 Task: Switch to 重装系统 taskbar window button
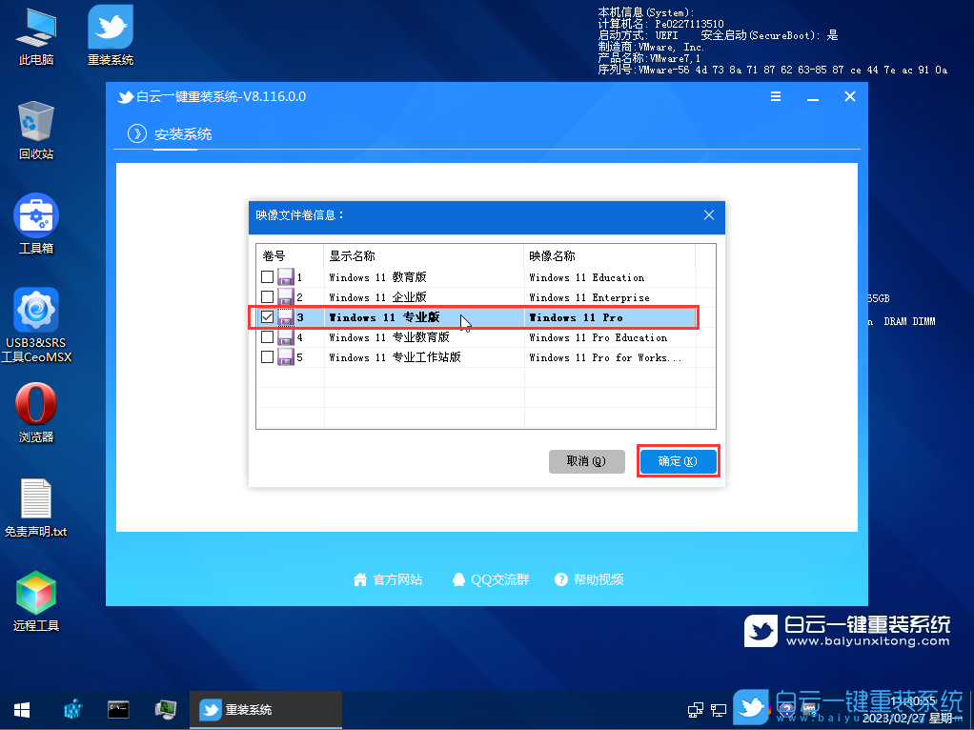[x=266, y=709]
